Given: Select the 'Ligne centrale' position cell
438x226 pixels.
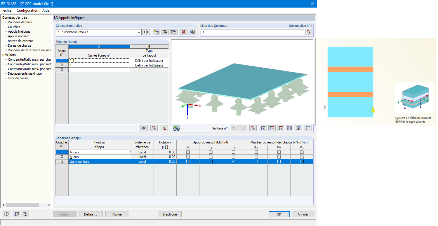Looking at the screenshot, I should pyautogui.click(x=100, y=162).
